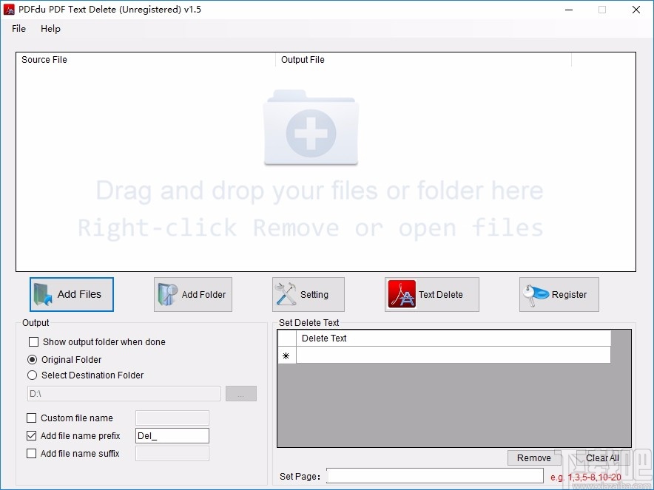The height and width of the screenshot is (490, 654).
Task: Uncheck Add file name prefix
Action: 31,435
